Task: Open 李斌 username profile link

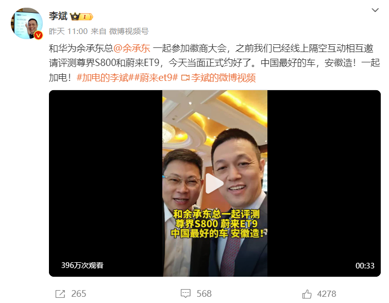Action: [x=58, y=16]
